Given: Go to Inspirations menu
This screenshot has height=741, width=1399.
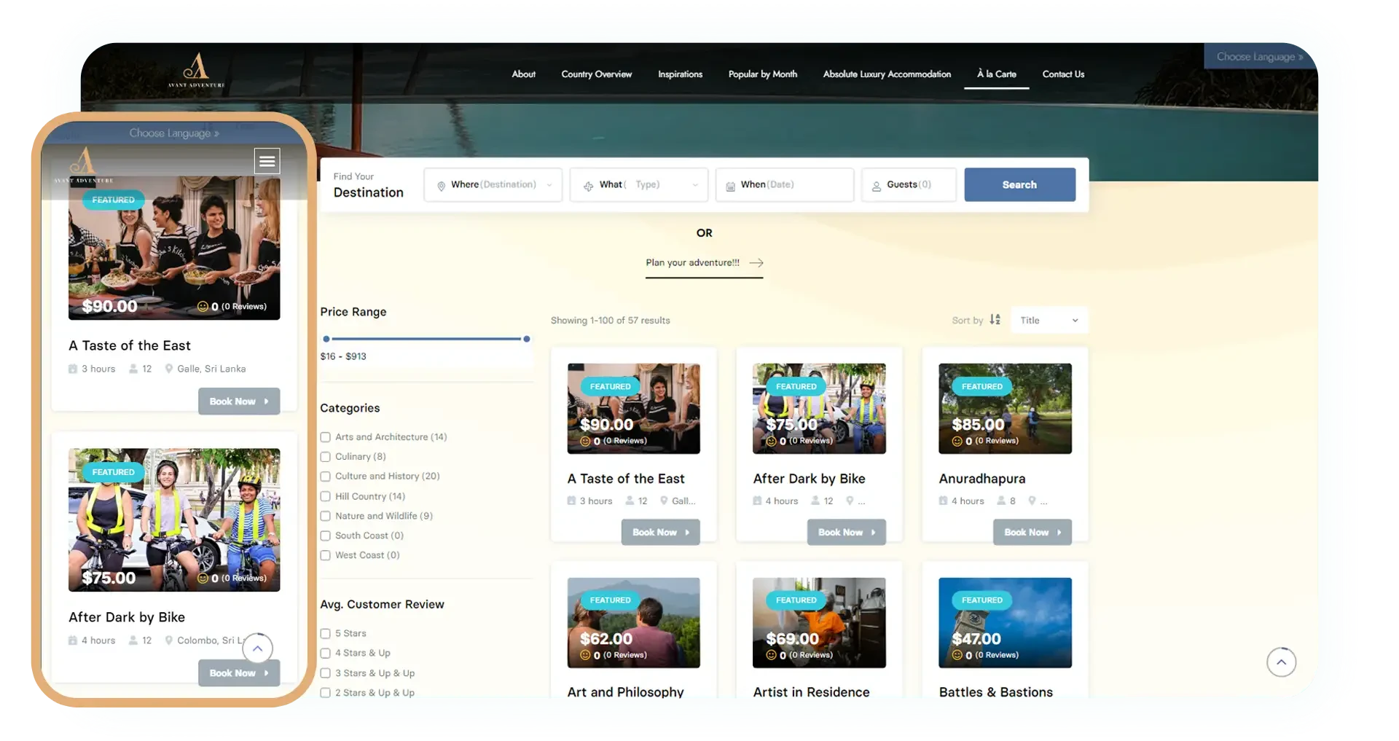Looking at the screenshot, I should pyautogui.click(x=680, y=74).
